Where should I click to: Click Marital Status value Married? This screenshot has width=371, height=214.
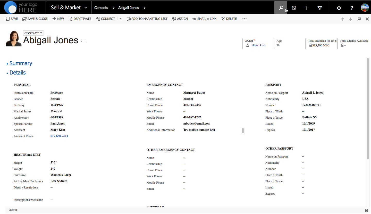click(x=56, y=111)
